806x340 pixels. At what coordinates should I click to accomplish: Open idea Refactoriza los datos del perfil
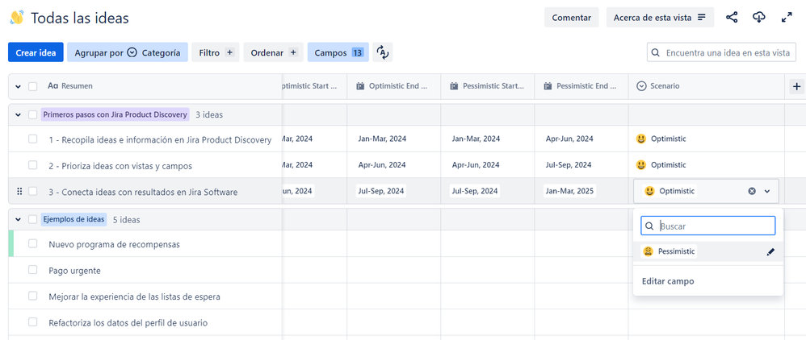tap(128, 323)
